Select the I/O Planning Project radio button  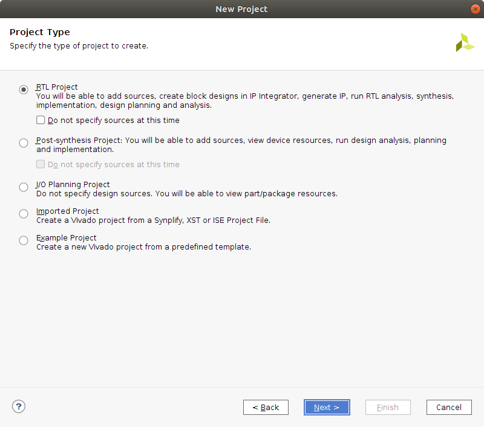[x=24, y=187]
